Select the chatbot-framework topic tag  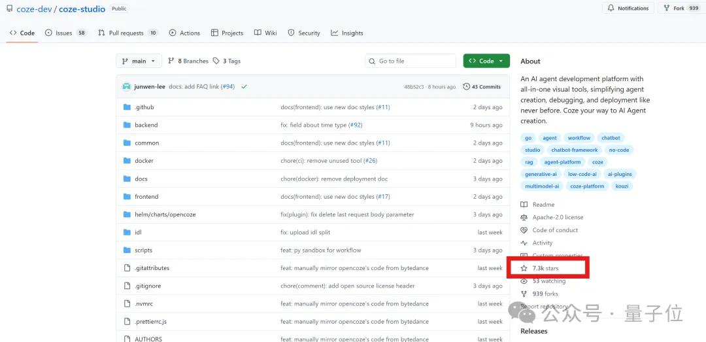[574, 150]
